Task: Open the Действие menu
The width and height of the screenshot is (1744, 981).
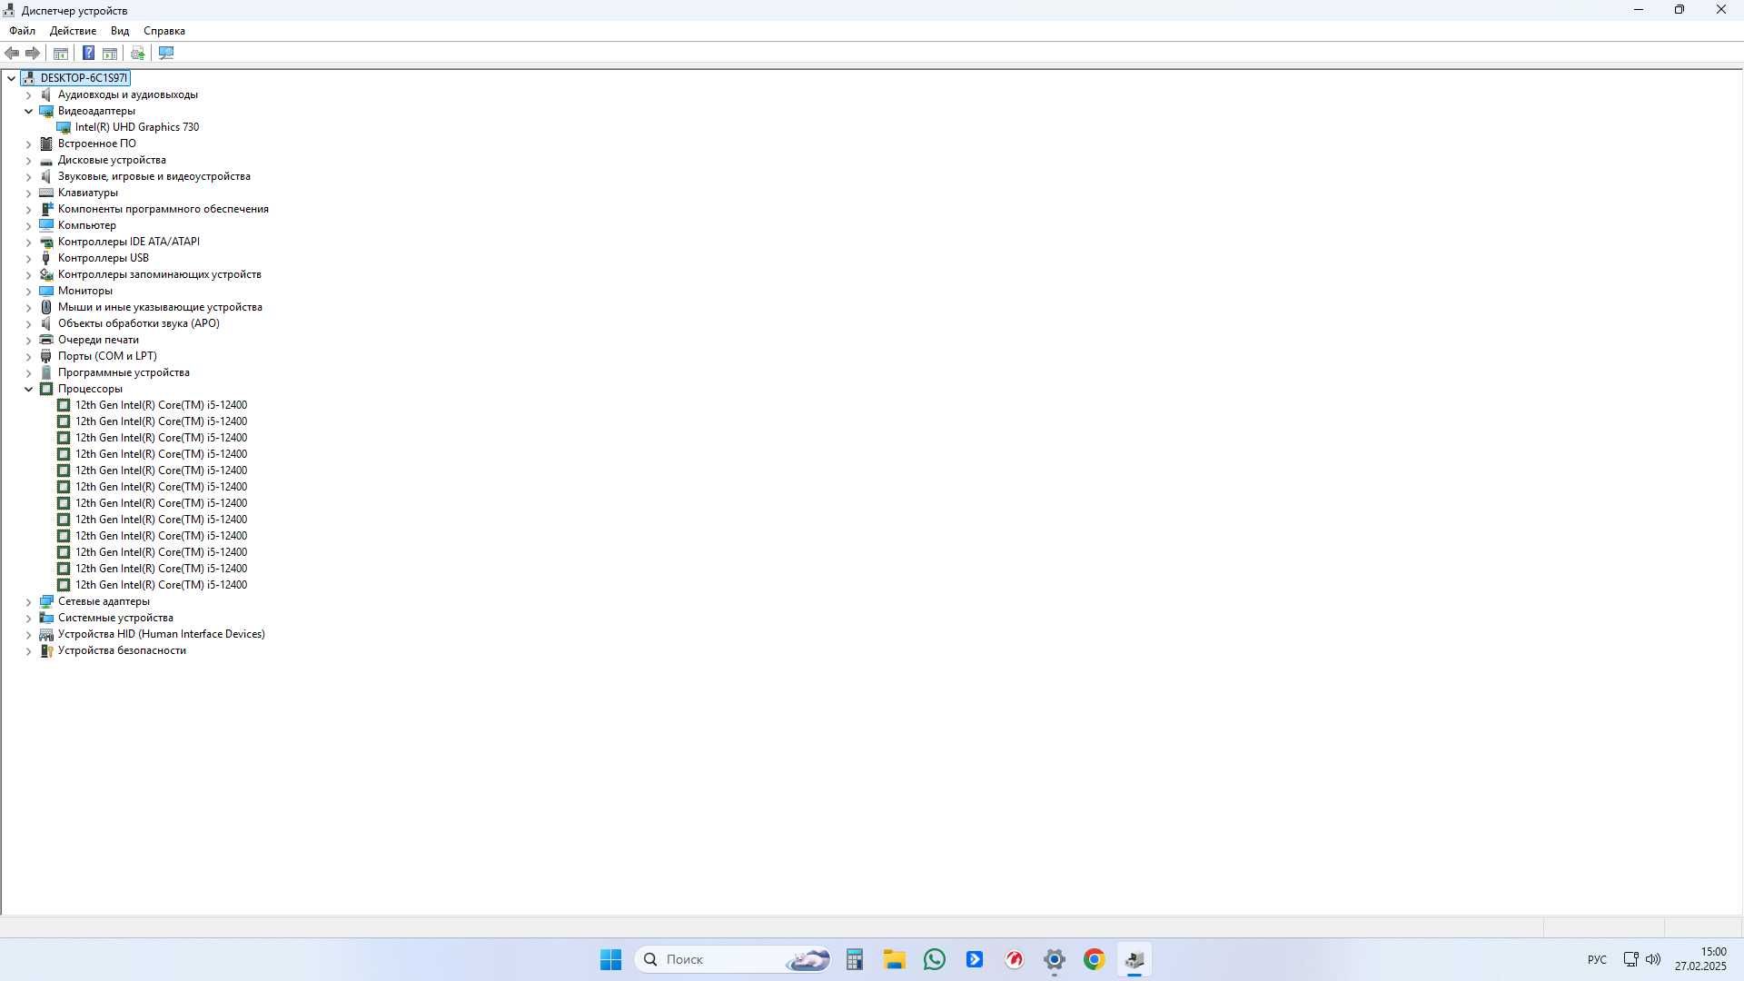Action: (x=73, y=31)
